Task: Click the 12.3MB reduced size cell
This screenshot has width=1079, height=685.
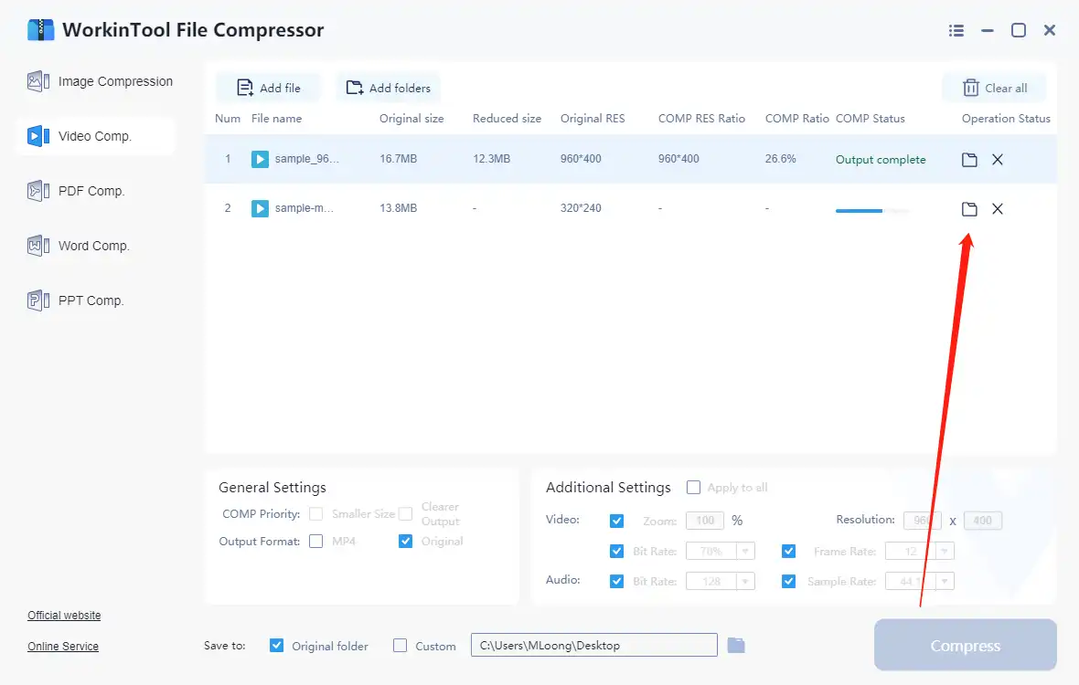Action: [x=491, y=159]
